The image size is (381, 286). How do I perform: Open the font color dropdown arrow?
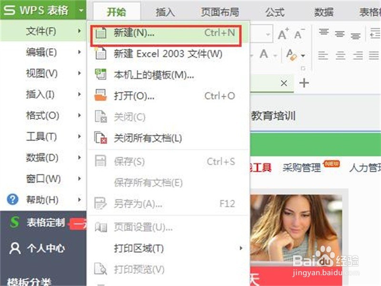coord(275,56)
